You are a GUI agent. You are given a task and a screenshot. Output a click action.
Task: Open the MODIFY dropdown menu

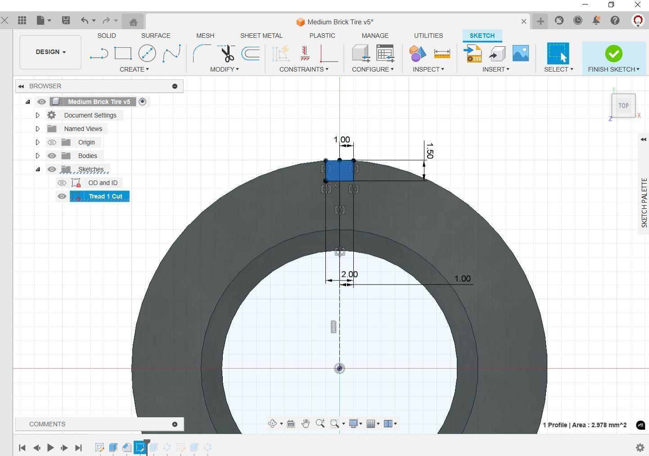(x=225, y=69)
